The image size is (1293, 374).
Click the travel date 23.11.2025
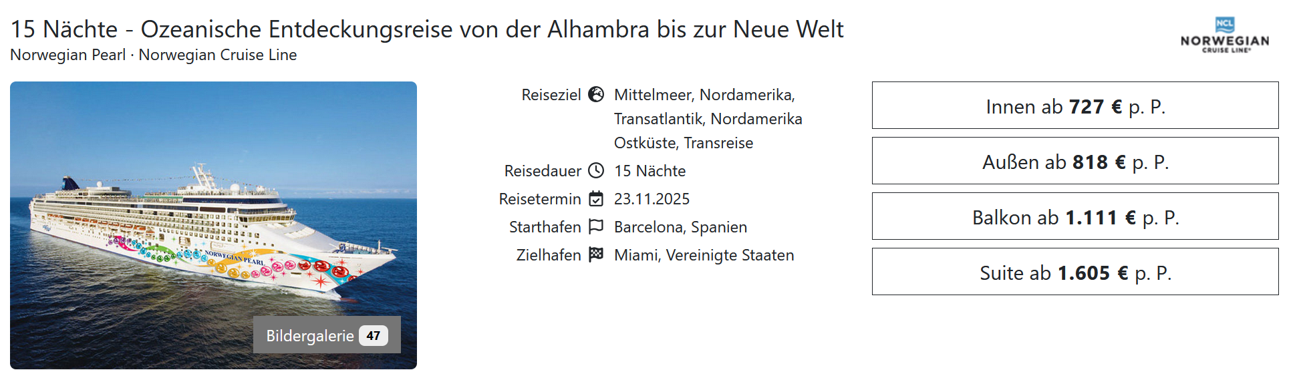pyautogui.click(x=652, y=199)
